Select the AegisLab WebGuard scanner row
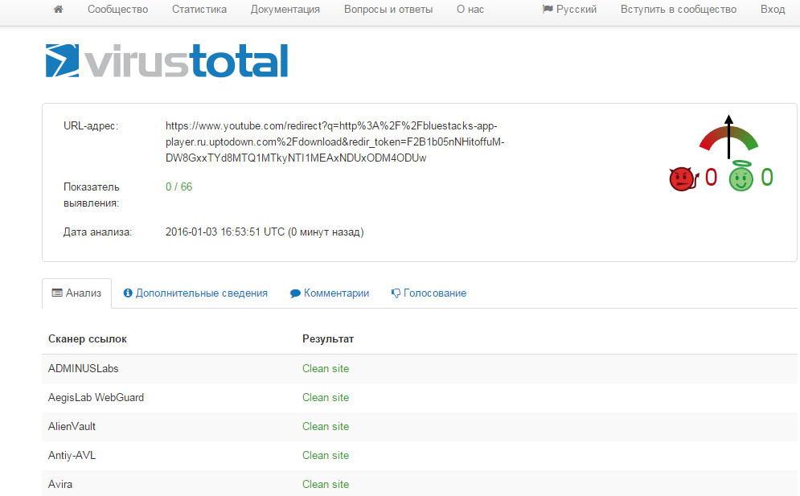 (x=420, y=397)
